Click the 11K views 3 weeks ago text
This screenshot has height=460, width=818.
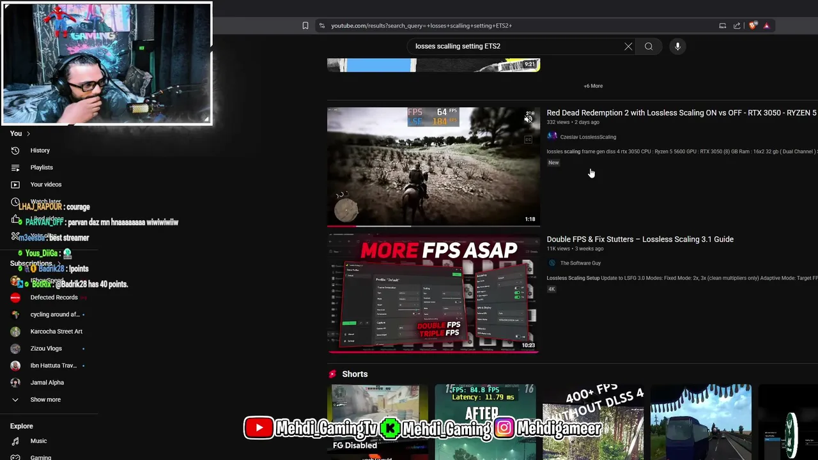[575, 249]
